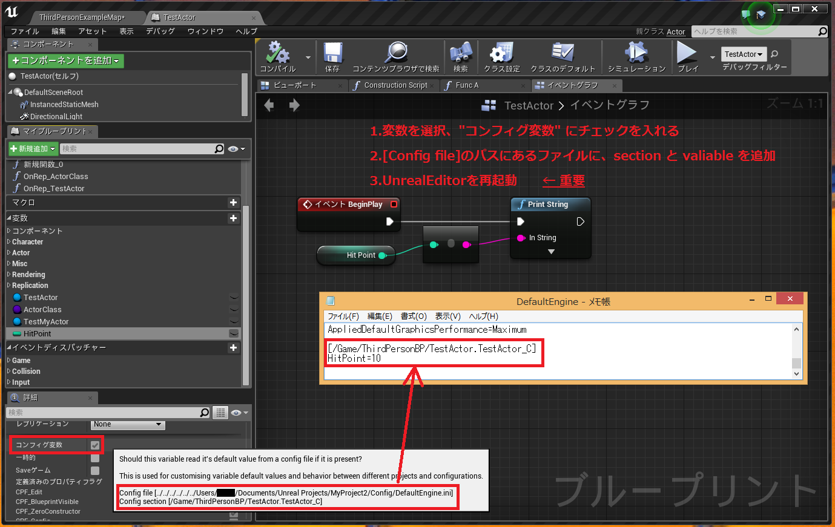Switch to the ThirdPersonExampleMap tab
The width and height of the screenshot is (835, 527).
coord(82,18)
